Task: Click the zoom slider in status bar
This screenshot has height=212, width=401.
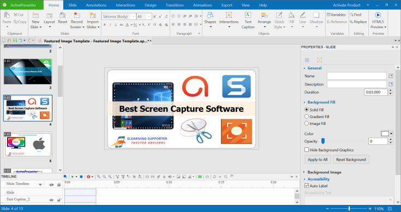Action: (x=349, y=209)
